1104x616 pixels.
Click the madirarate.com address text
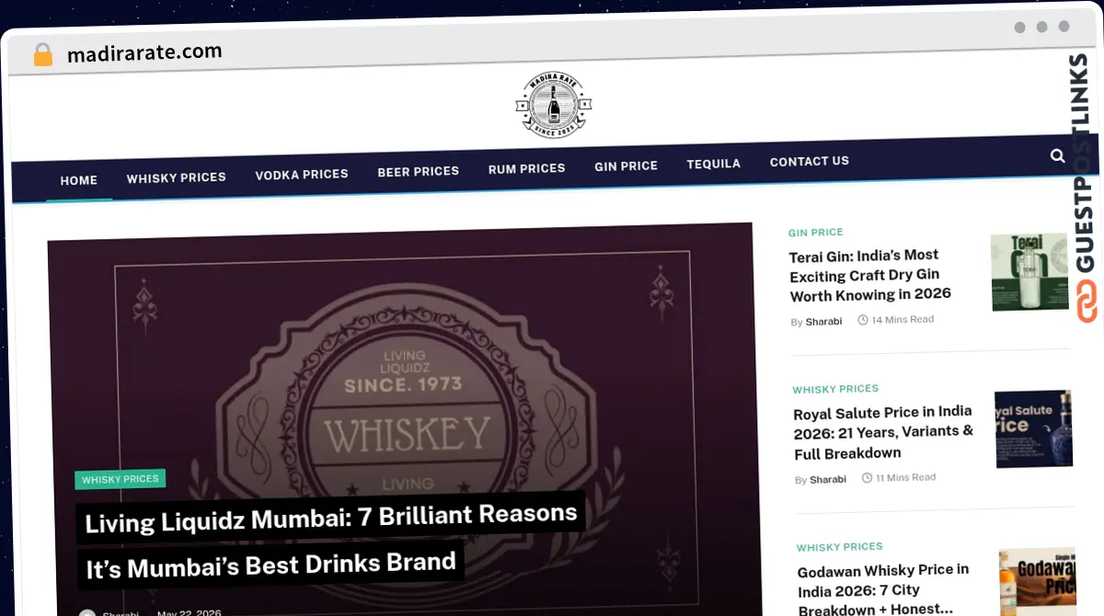[144, 53]
